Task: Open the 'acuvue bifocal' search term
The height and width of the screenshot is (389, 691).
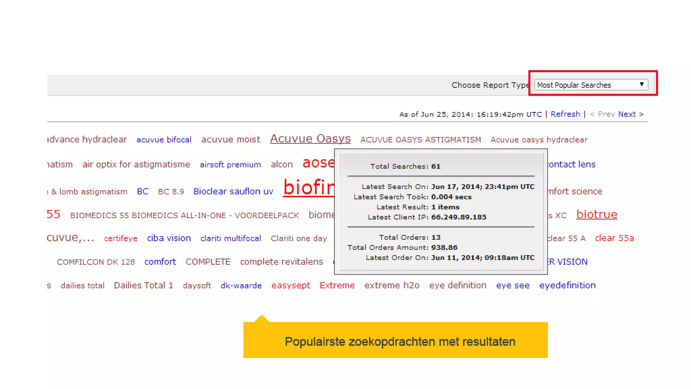Action: pyautogui.click(x=164, y=139)
